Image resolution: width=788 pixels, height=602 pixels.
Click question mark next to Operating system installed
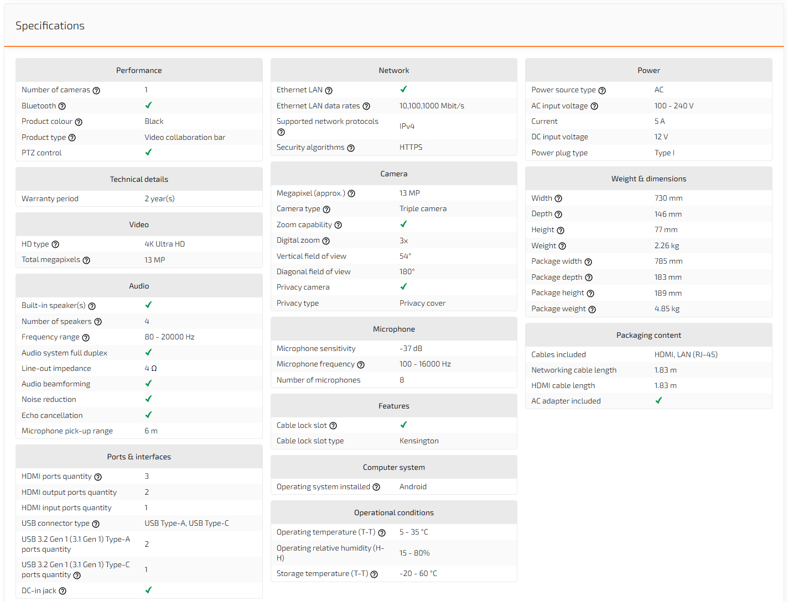coord(376,487)
